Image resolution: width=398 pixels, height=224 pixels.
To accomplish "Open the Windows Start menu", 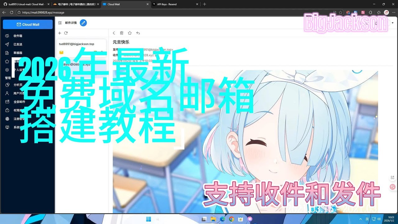I will (x=149, y=219).
